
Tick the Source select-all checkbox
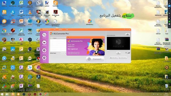[x=51, y=38]
